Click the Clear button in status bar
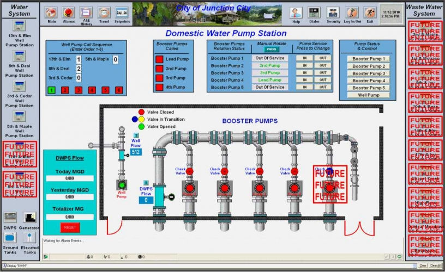This screenshot has height=272, width=445. (x=423, y=266)
